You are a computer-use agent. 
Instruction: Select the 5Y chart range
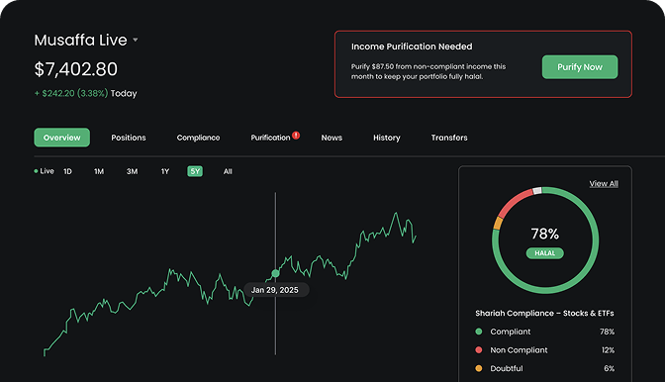click(x=195, y=171)
